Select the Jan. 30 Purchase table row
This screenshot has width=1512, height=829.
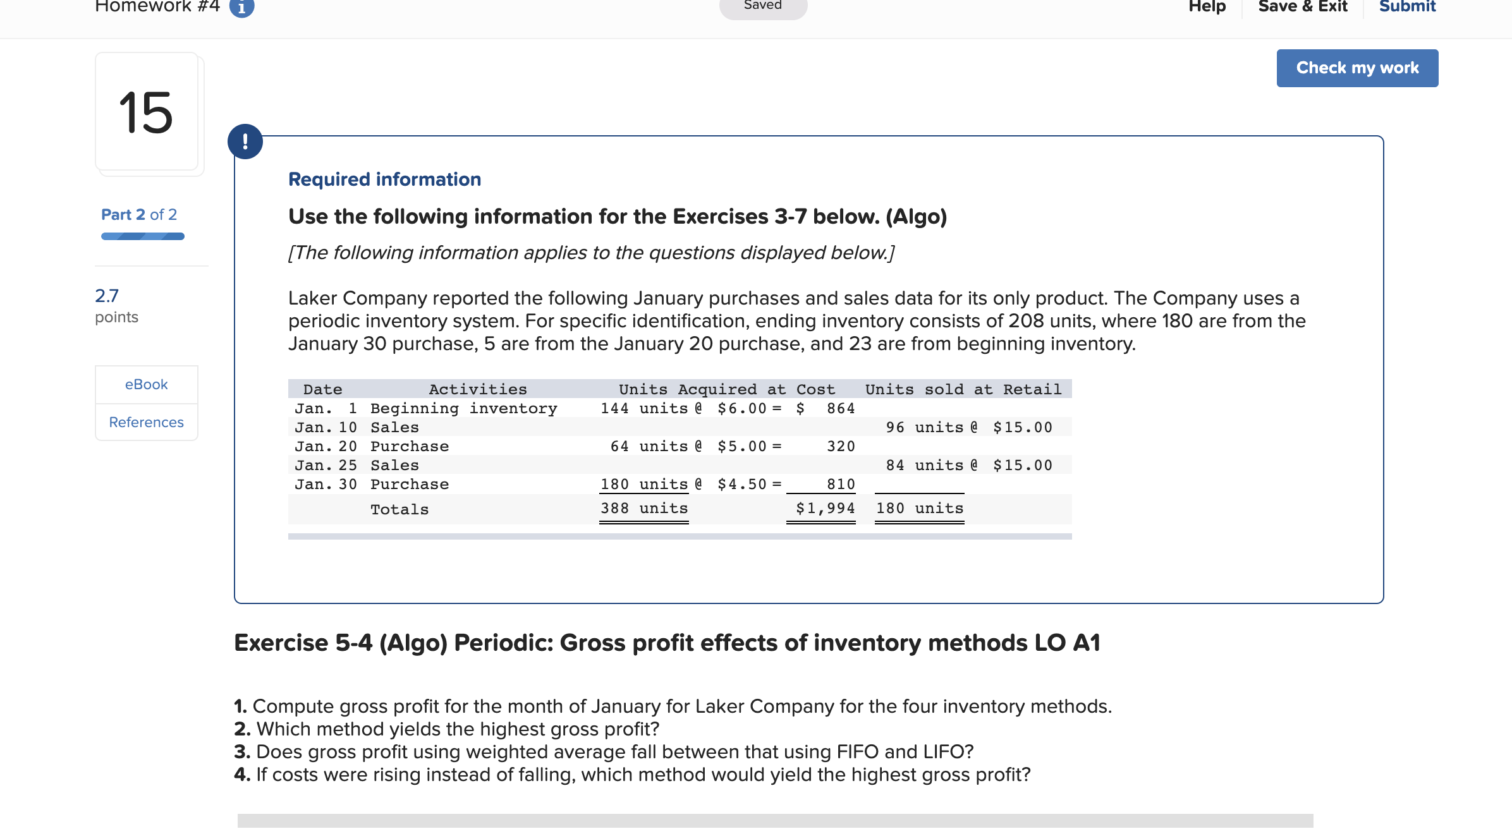(569, 484)
